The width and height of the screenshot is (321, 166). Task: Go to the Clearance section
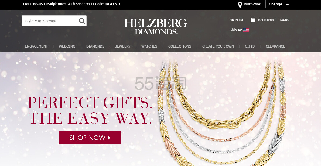275,46
